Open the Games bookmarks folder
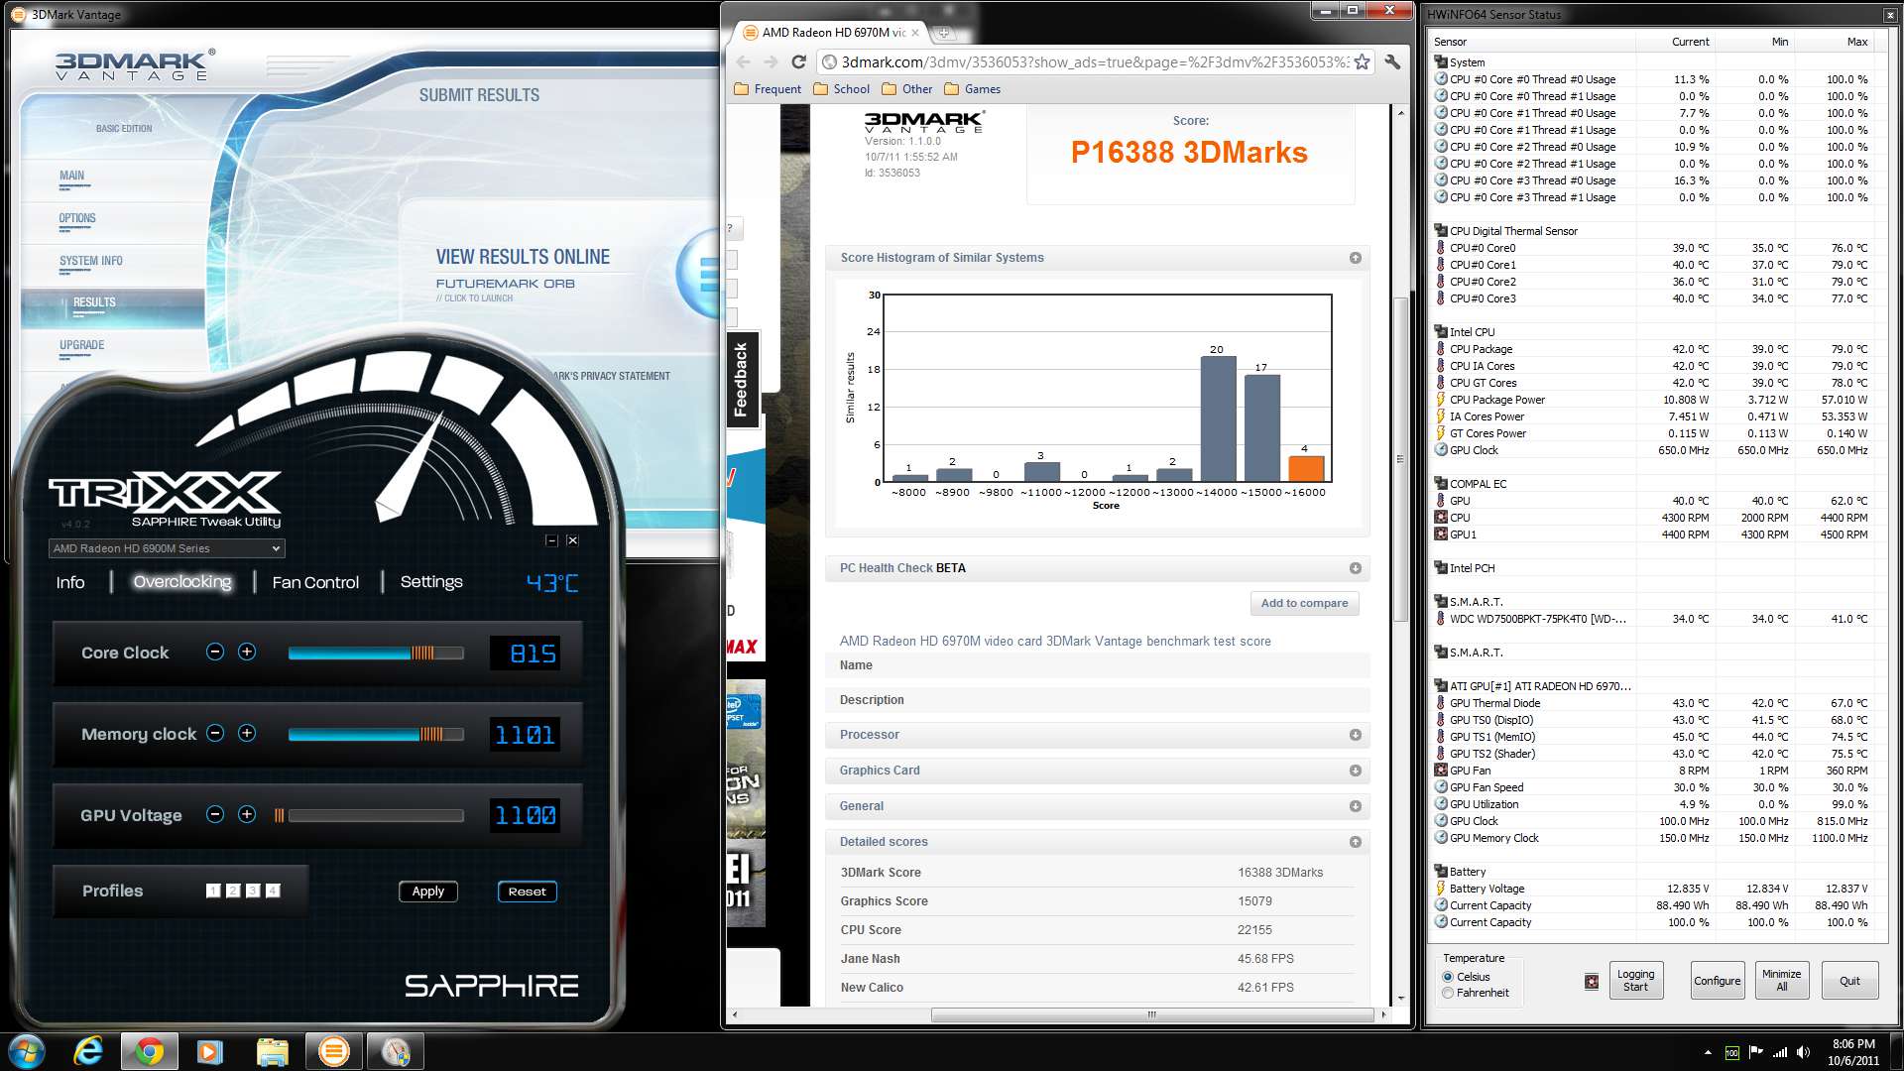Image resolution: width=1904 pixels, height=1071 pixels. (x=972, y=89)
